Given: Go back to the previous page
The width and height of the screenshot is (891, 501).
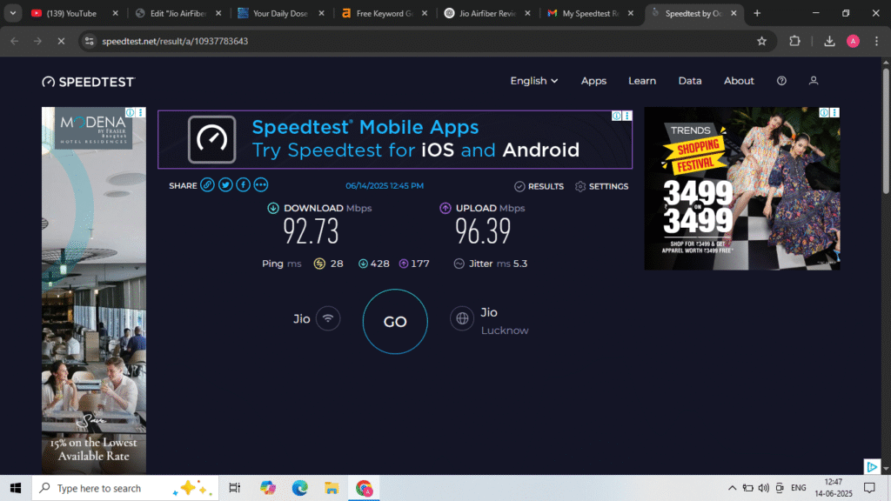Looking at the screenshot, I should click(x=15, y=41).
